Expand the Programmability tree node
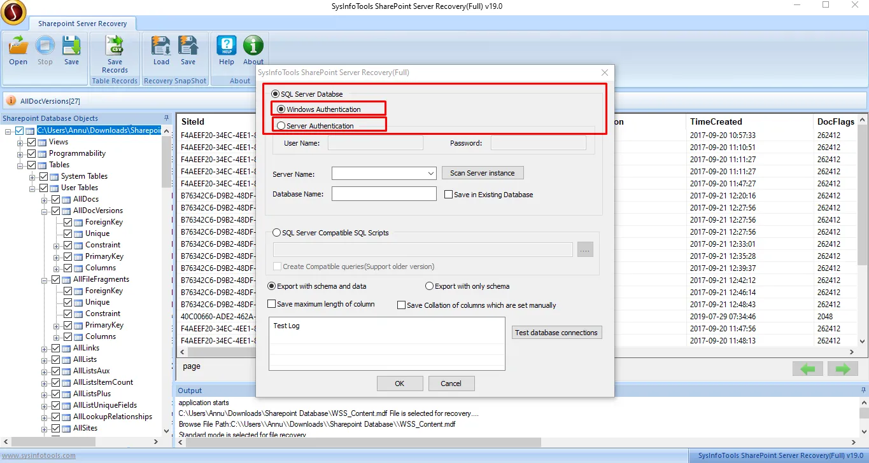The image size is (869, 463). point(21,153)
